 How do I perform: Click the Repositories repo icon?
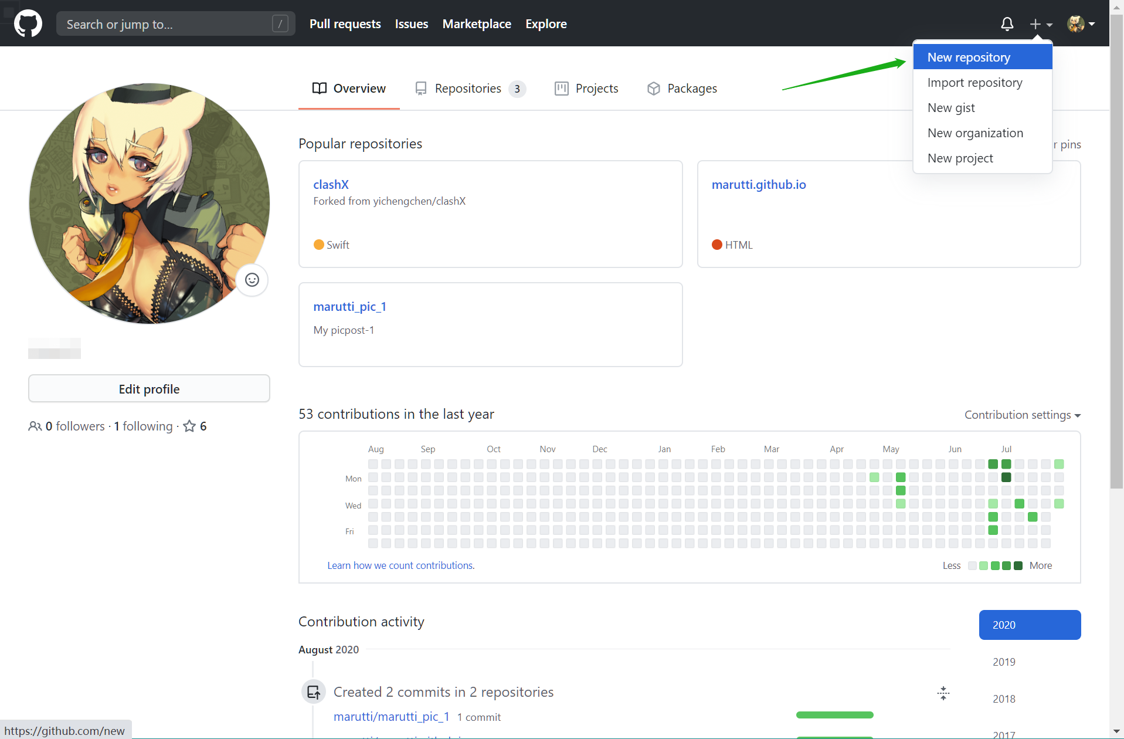[x=421, y=89]
